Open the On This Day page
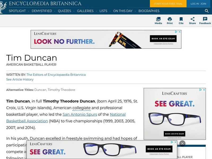 point(123,11)
